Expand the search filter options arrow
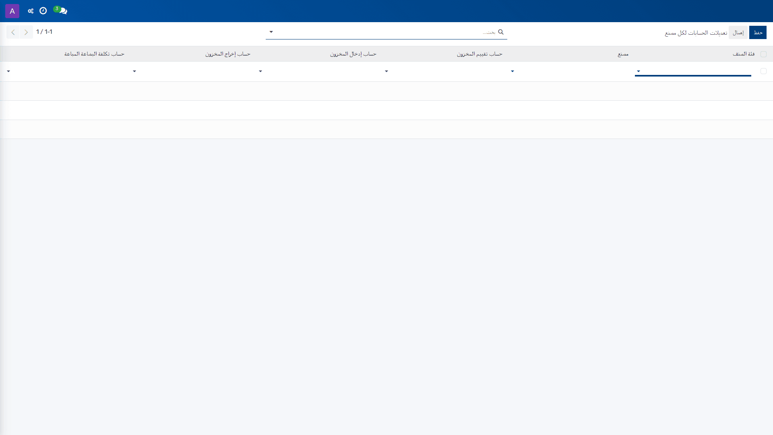Viewport: 773px width, 435px height. coord(271,32)
